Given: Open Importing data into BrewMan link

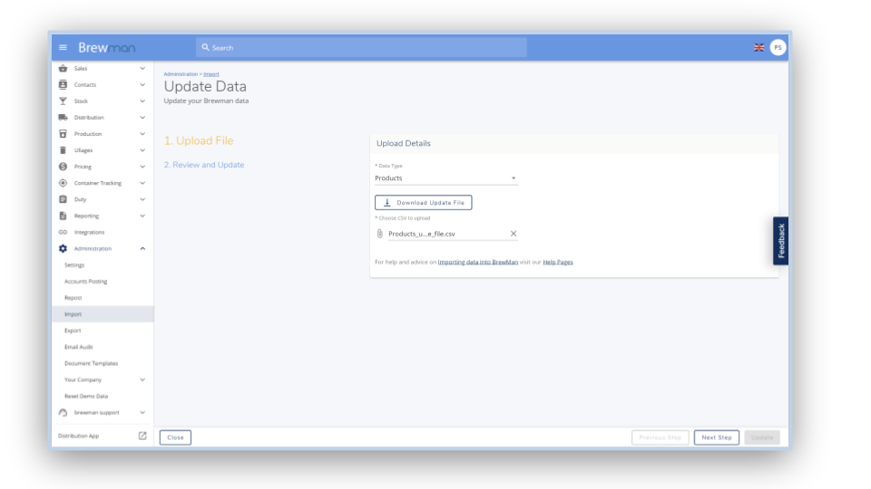Looking at the screenshot, I should coord(478,263).
